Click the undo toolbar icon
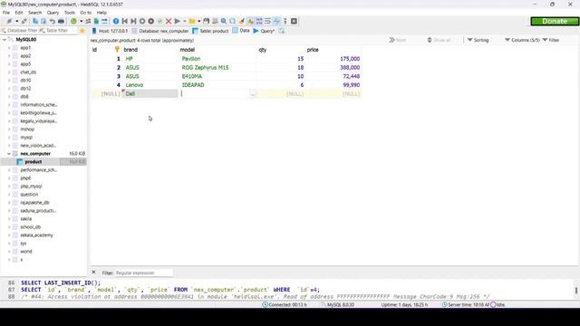The height and width of the screenshot is (326, 580). pos(53,21)
